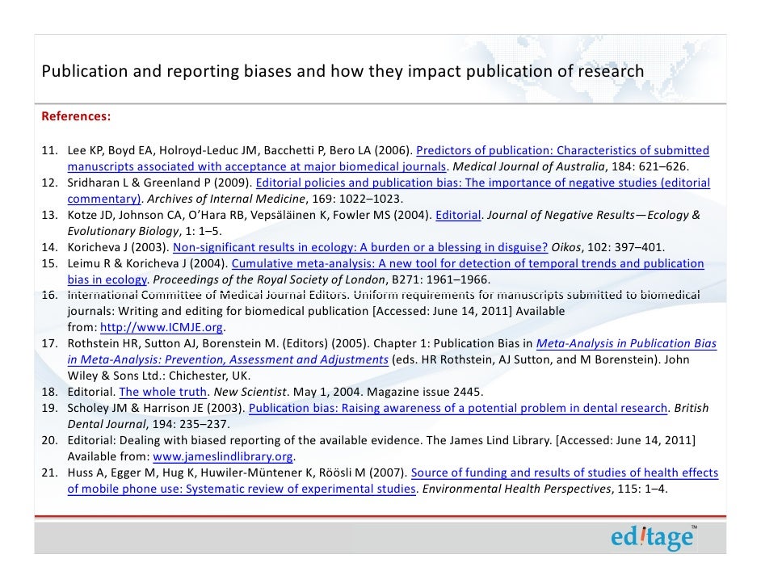The width and height of the screenshot is (761, 588).
Task: Select 'Oikos' journal name
Action: point(565,247)
